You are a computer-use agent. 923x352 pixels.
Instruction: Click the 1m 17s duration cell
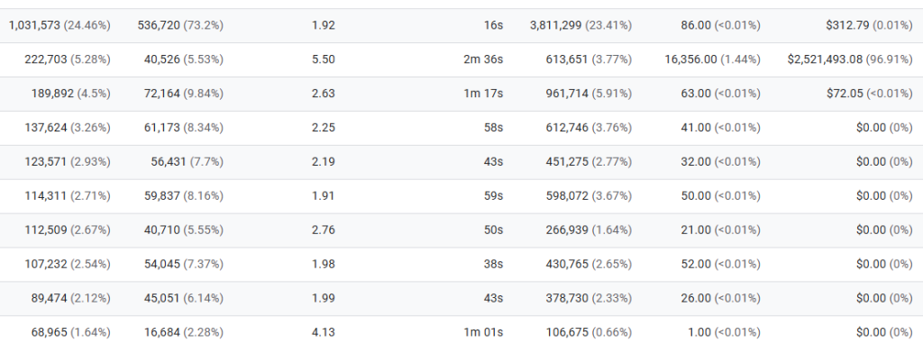pyautogui.click(x=483, y=94)
